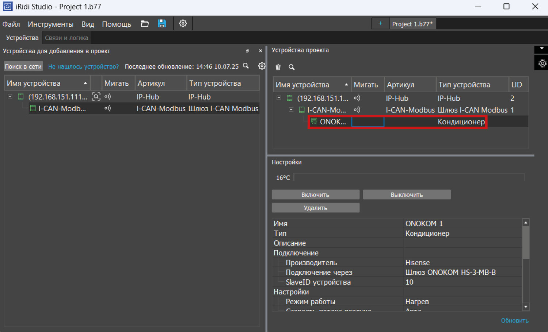Blink the IP-Hub in project devices list
548x332 pixels.
tap(357, 98)
